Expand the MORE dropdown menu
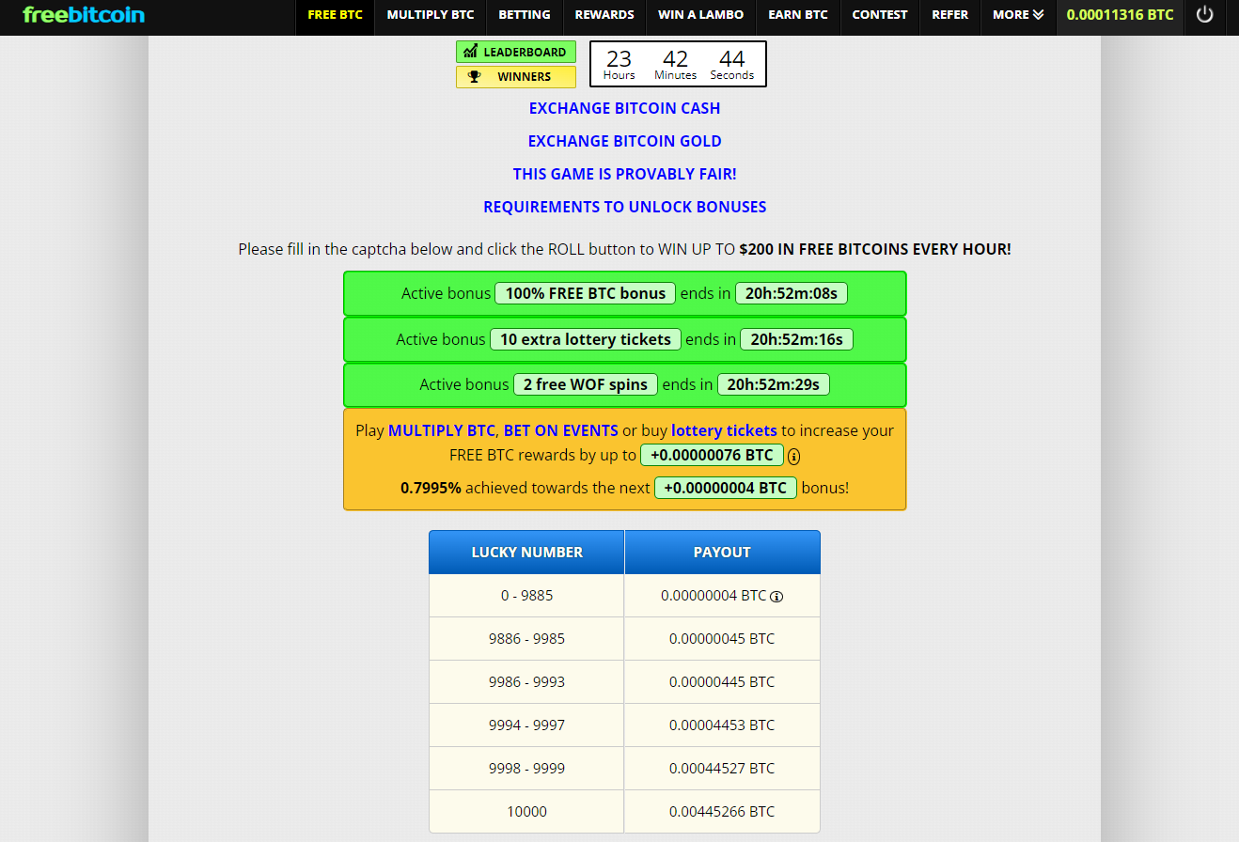Screen dimensions: 1239x842 [x=1018, y=15]
